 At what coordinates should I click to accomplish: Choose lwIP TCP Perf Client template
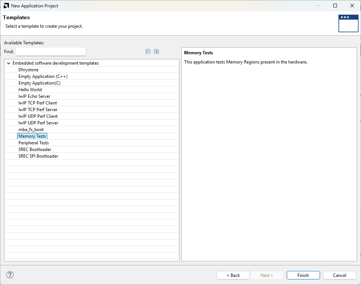pos(38,103)
